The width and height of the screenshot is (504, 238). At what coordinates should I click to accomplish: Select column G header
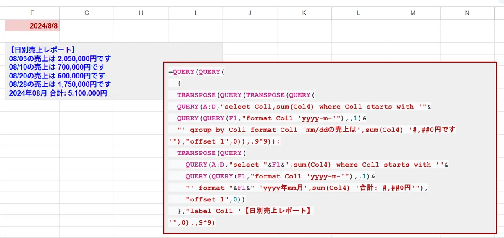pos(87,13)
